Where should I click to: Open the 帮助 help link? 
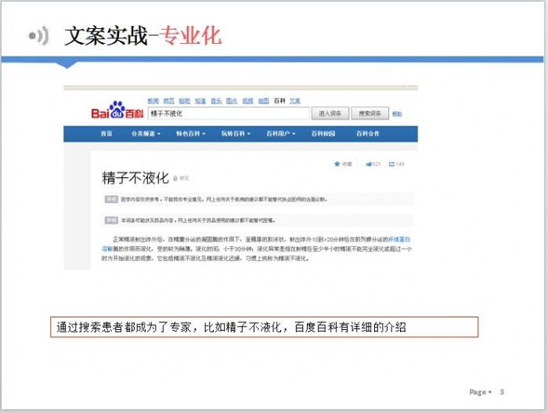(397, 114)
